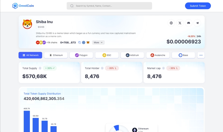Click the Total Supply info icon

point(40,68)
